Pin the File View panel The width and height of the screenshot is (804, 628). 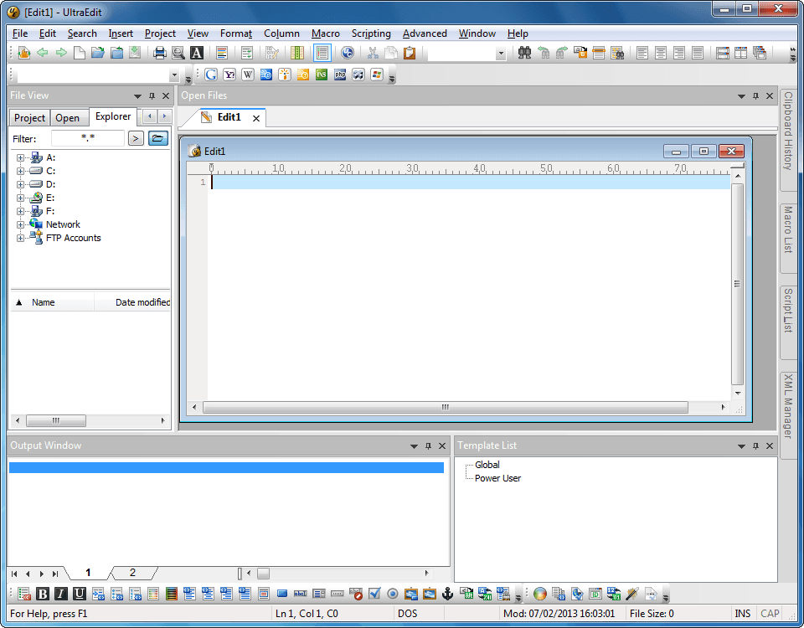click(x=152, y=95)
